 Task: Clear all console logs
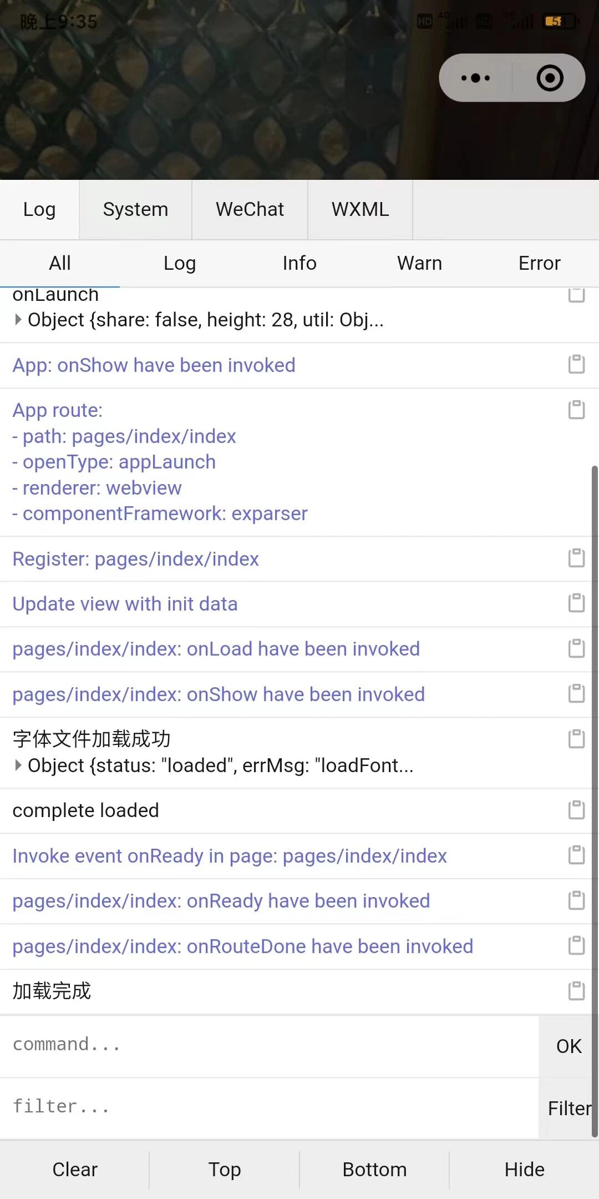tap(75, 1170)
